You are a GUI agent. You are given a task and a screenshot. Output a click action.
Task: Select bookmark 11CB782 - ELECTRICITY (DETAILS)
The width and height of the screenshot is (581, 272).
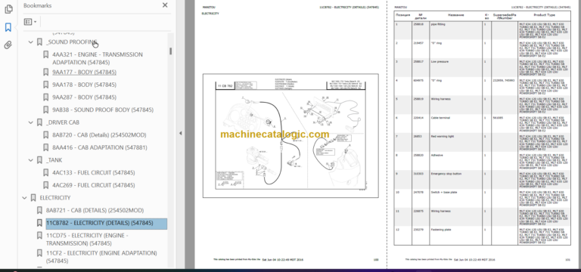pos(107,224)
